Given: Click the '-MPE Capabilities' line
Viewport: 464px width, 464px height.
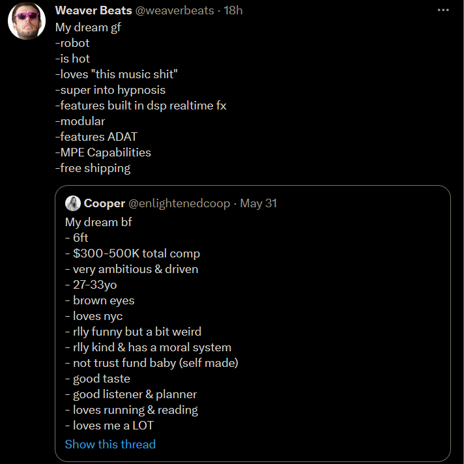Looking at the screenshot, I should (103, 152).
